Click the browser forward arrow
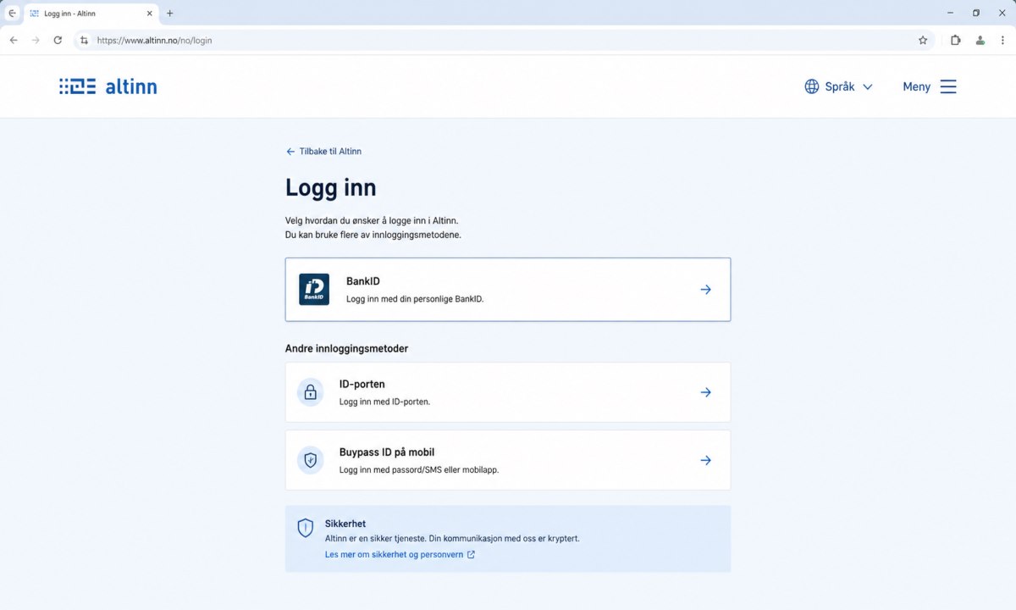 pos(36,40)
